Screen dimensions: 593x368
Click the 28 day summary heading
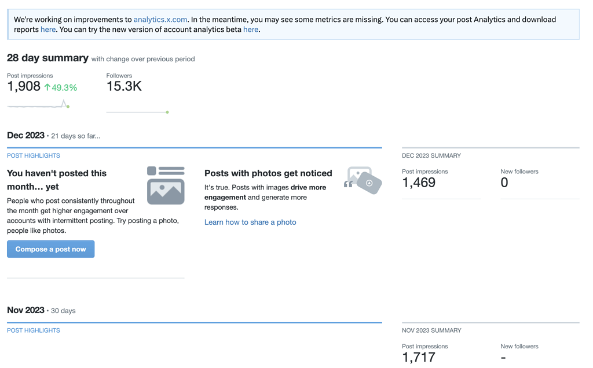pyautogui.click(x=47, y=58)
